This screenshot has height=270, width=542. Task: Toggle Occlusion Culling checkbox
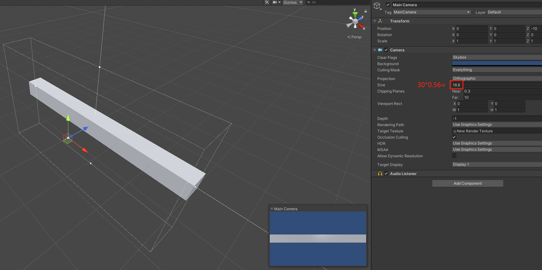(x=454, y=137)
